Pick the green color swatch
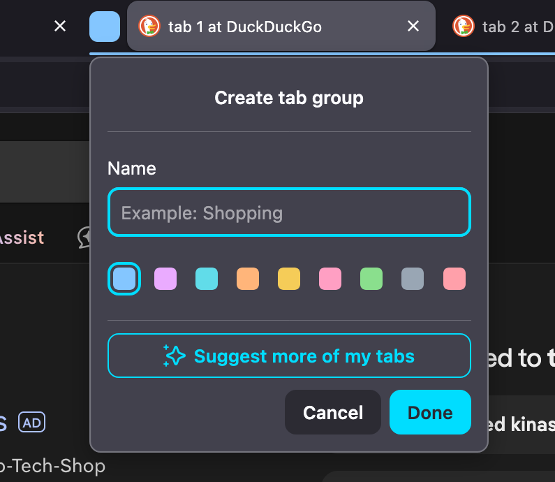Image resolution: width=555 pixels, height=482 pixels. [x=371, y=279]
